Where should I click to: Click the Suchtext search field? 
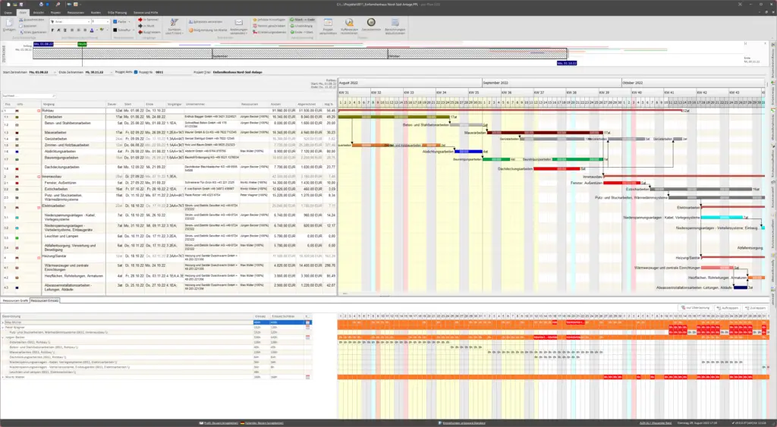tap(28, 96)
